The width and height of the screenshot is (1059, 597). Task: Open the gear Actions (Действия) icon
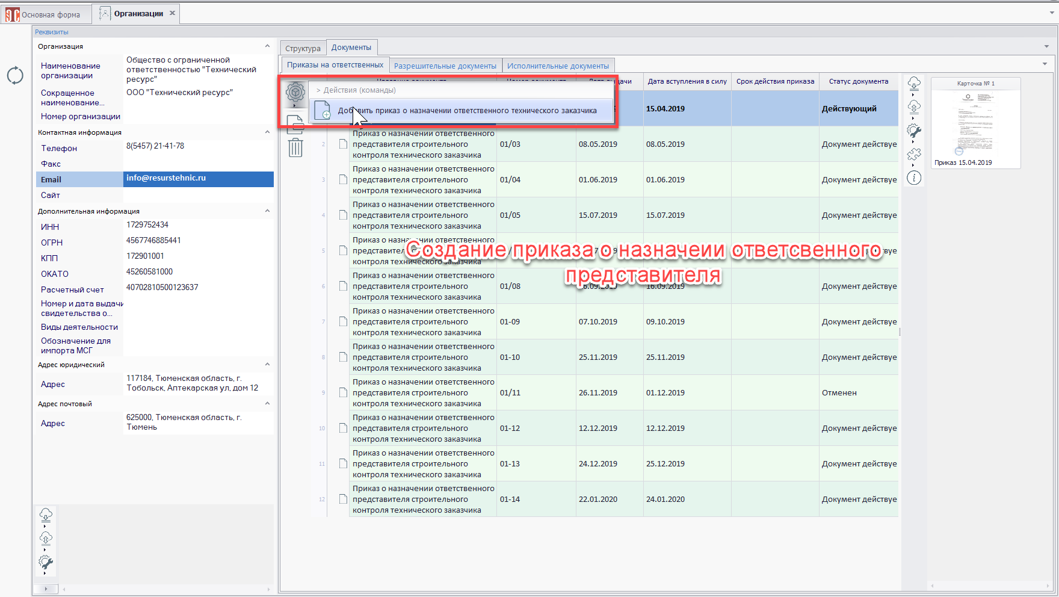pos(295,92)
